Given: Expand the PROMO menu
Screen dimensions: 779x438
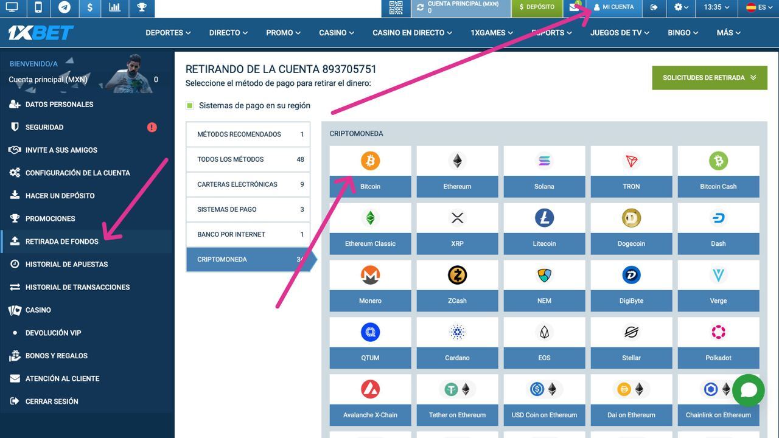Looking at the screenshot, I should [x=283, y=33].
